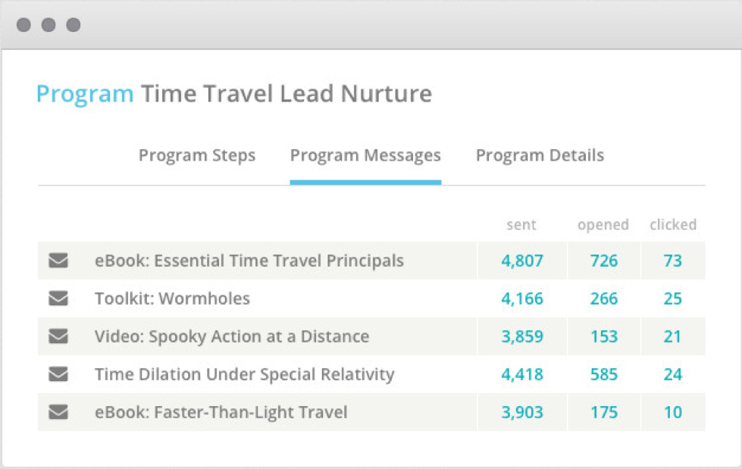Click the 3,903 sent count
Screen dimensions: 742x469
[522, 412]
